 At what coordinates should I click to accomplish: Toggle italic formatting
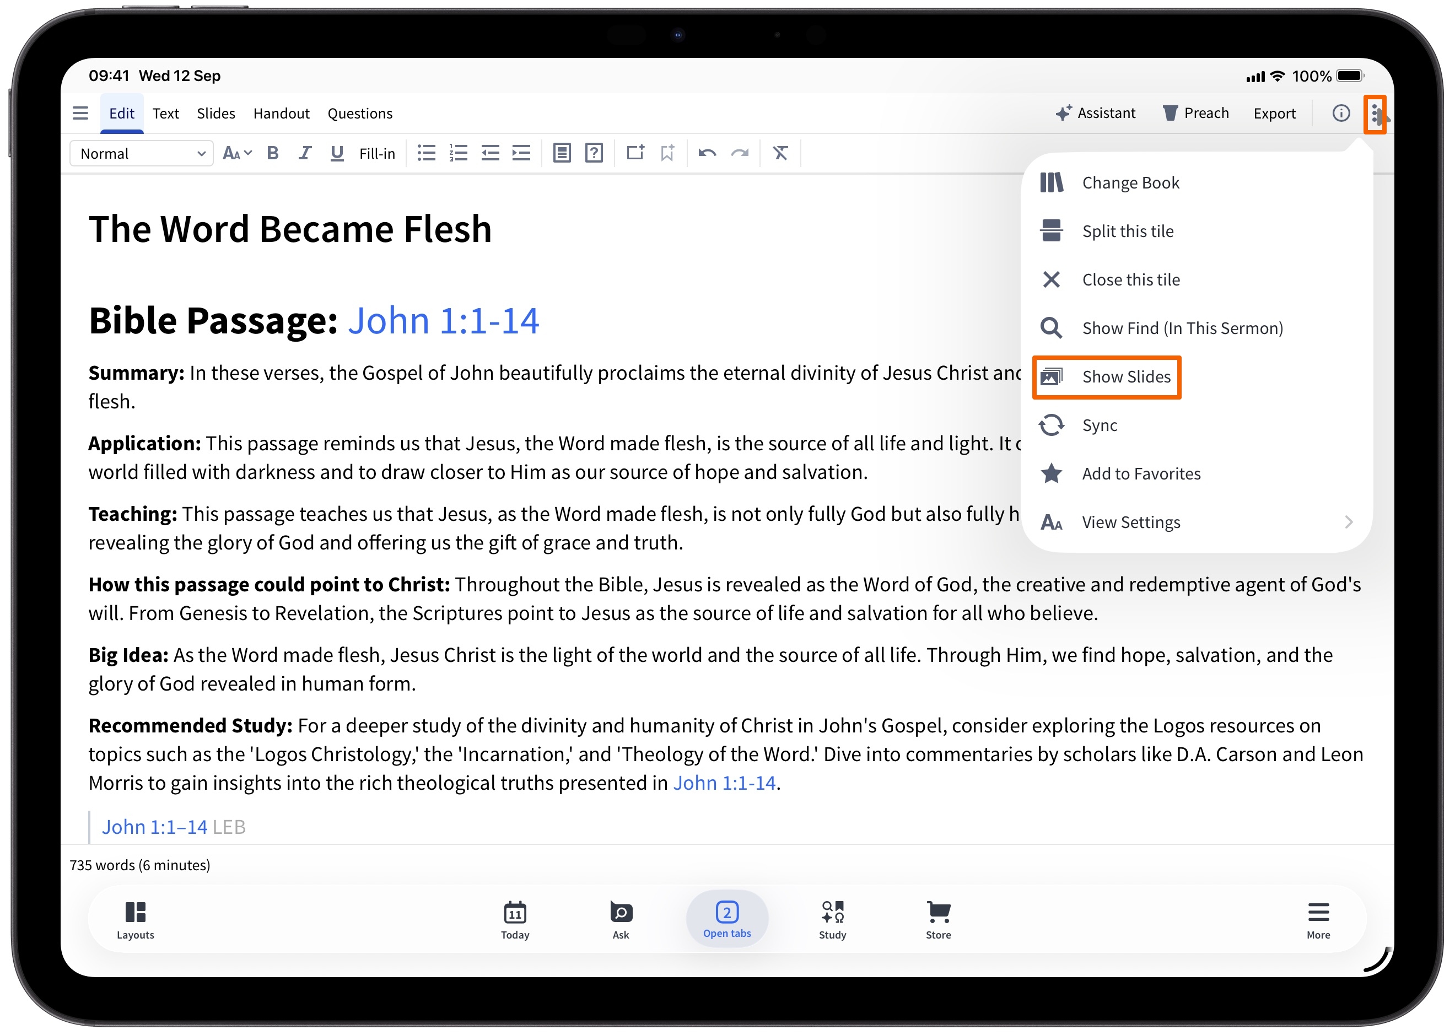[x=305, y=153]
